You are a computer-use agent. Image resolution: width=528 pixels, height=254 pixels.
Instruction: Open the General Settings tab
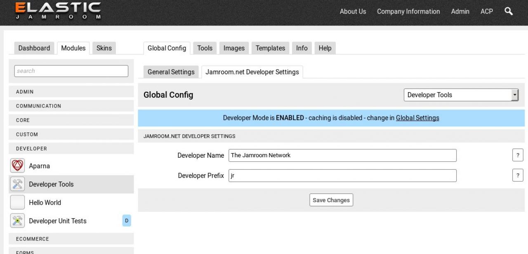pos(171,72)
